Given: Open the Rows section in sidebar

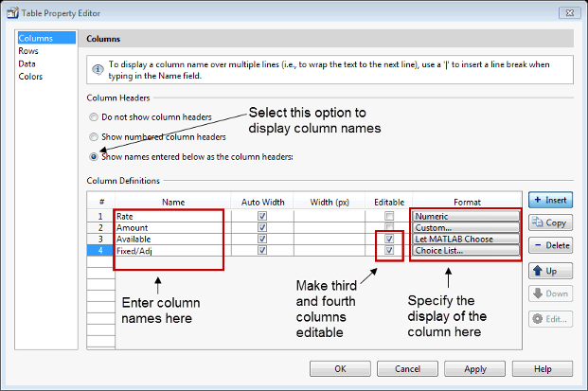Looking at the screenshot, I should [30, 51].
